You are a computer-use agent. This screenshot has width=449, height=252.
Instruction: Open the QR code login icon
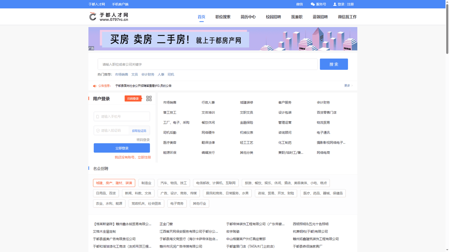coord(149,98)
